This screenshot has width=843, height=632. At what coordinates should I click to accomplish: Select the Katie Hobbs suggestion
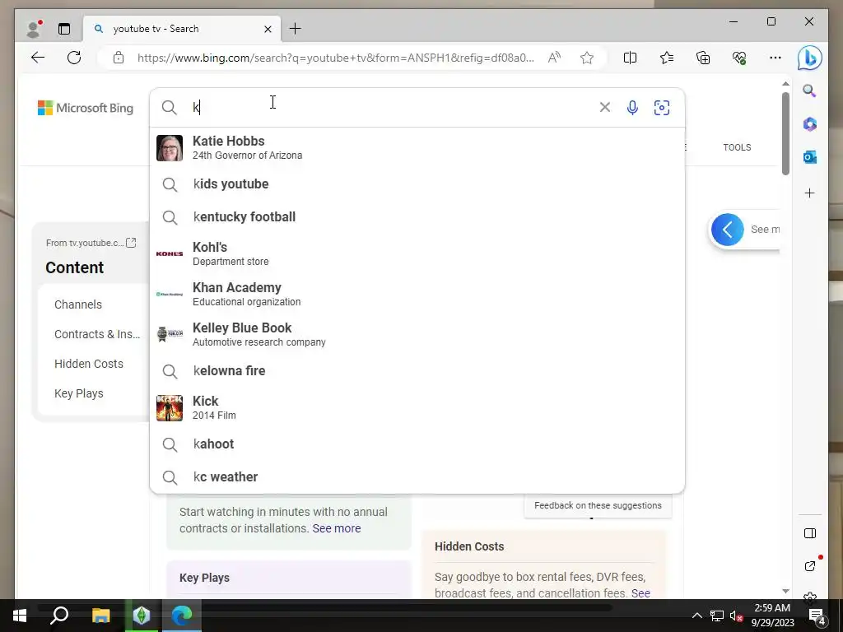coord(417,148)
